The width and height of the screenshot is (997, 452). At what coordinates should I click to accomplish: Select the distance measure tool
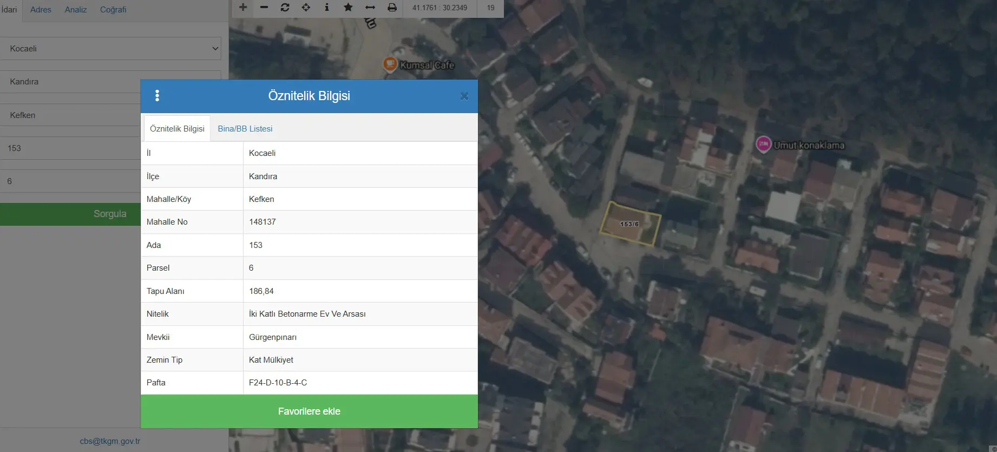tap(370, 8)
